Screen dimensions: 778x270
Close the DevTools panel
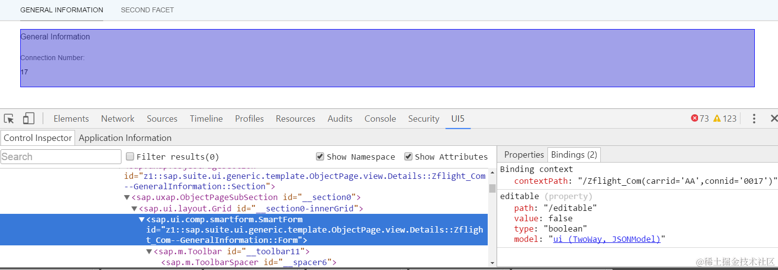[x=774, y=119]
